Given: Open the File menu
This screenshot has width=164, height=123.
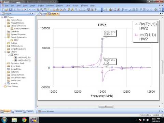Looking at the screenshot, I should tap(7, 5).
